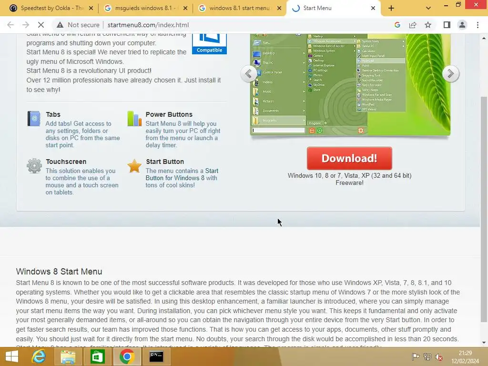488x366 pixels.
Task: Click the 'Tabs' feature heading
Action: [53, 114]
